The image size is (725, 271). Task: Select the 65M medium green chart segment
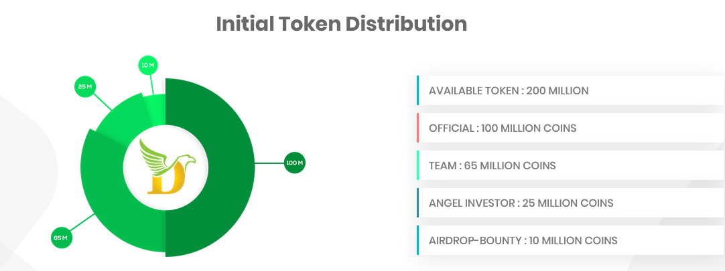point(107,201)
